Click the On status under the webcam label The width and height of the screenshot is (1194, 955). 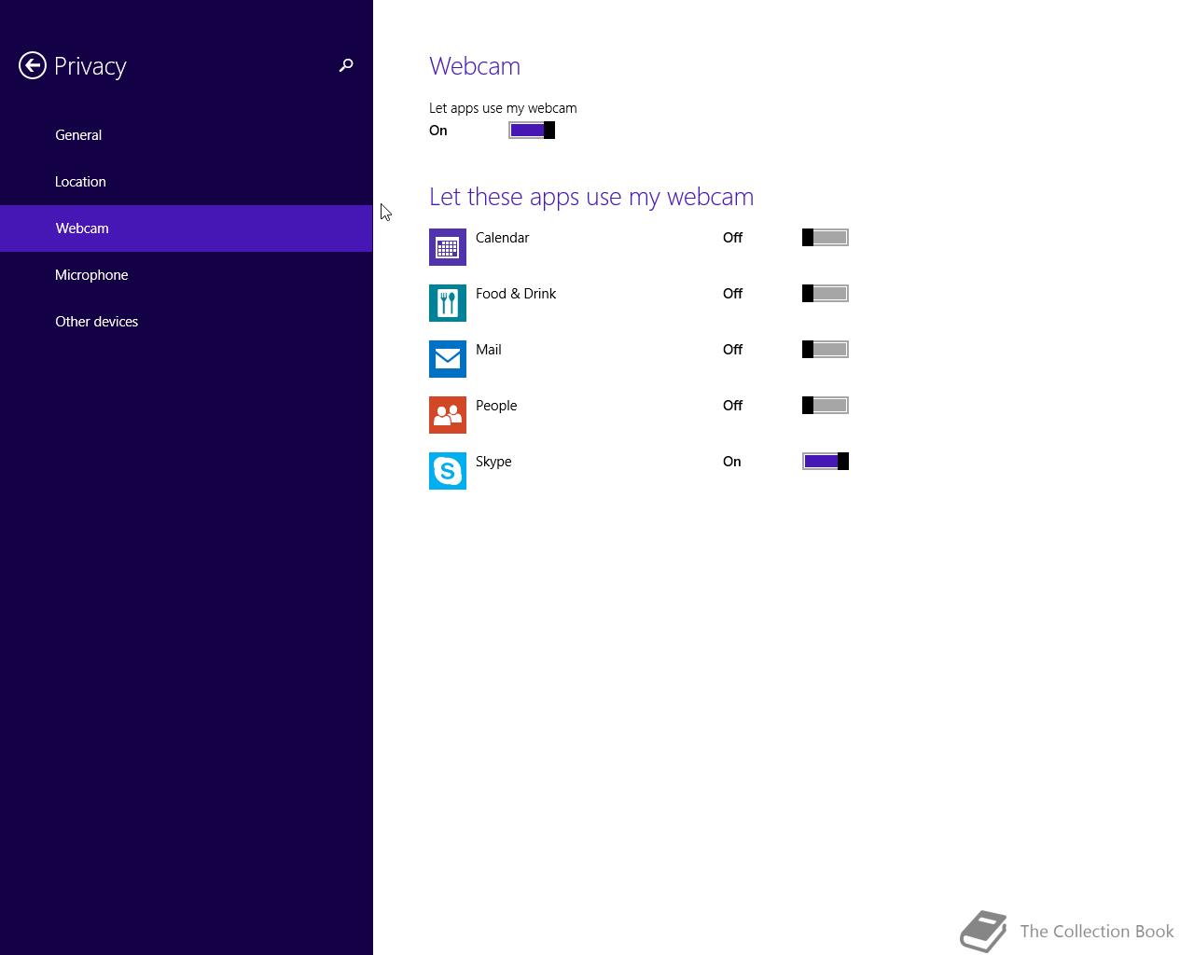[438, 131]
